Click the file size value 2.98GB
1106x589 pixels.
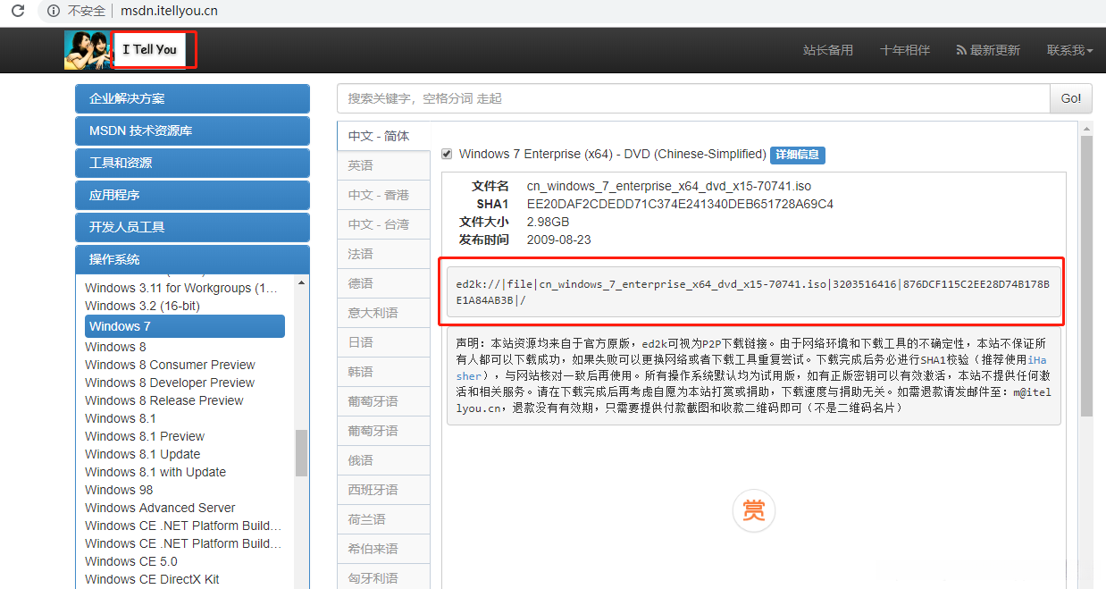pos(548,222)
